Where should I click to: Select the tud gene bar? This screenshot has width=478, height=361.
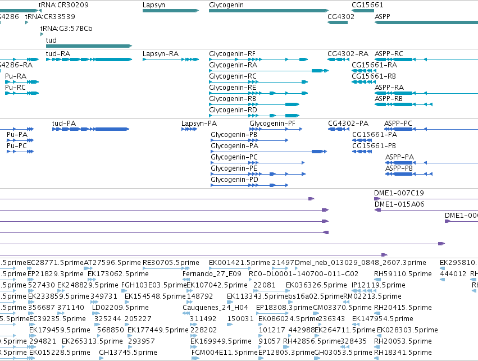pos(89,46)
